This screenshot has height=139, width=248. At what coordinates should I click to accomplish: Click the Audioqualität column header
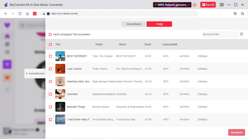pos(170,44)
